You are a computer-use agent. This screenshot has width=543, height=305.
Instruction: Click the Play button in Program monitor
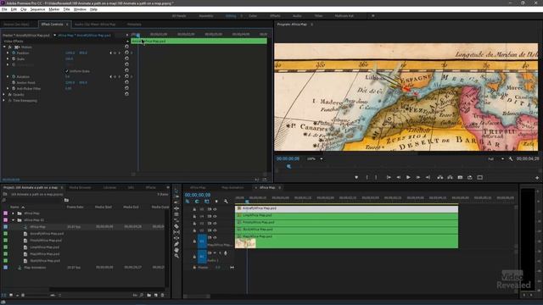[408, 177]
